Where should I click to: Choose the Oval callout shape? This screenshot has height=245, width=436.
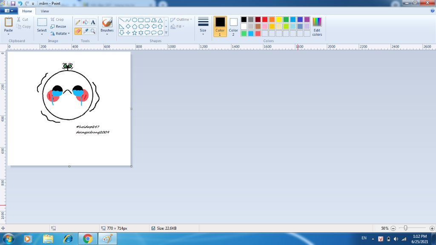[x=154, y=33]
